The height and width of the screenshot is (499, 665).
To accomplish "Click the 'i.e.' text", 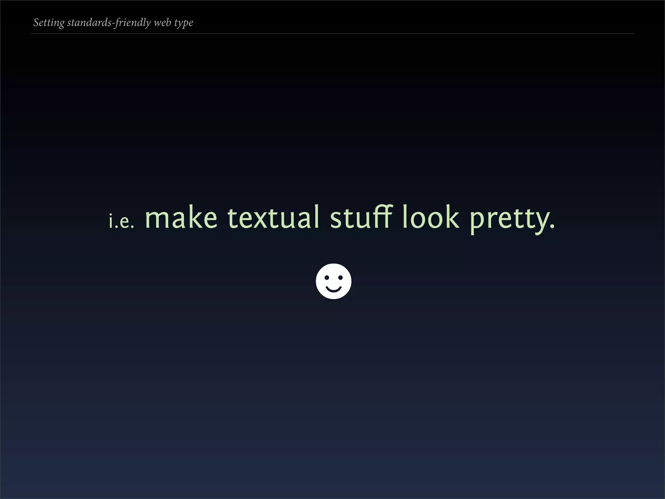I will tap(121, 221).
